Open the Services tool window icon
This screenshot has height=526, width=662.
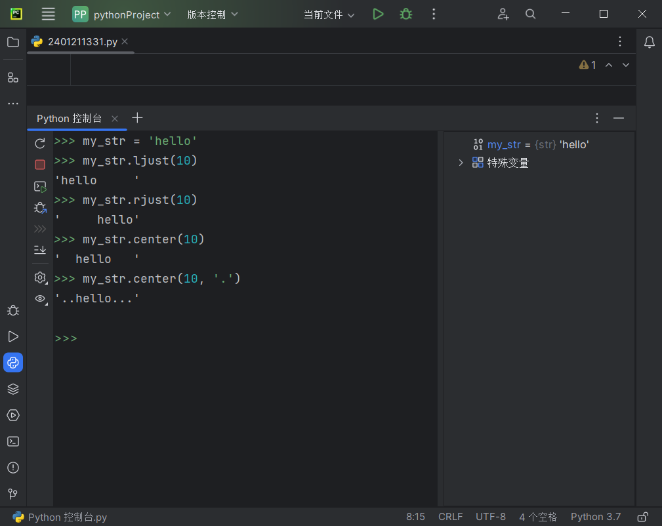[x=13, y=415]
